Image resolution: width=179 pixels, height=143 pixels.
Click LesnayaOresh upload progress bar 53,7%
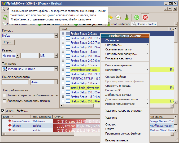tap(77, 122)
